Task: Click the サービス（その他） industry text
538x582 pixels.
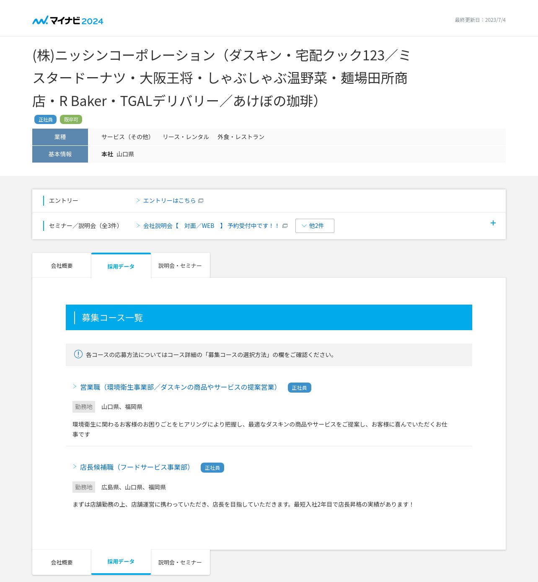Action: coord(127,137)
